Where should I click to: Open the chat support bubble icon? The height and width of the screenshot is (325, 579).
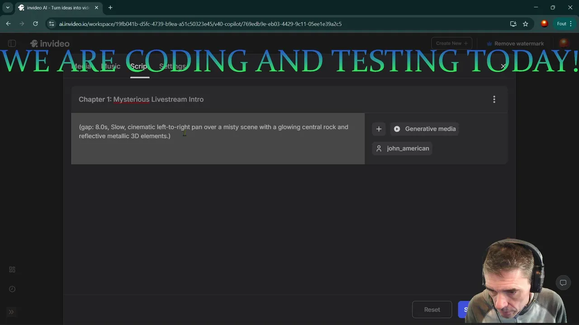tap(563, 283)
